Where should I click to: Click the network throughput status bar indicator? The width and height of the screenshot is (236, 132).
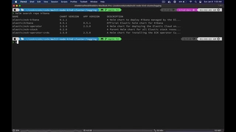(159, 131)
